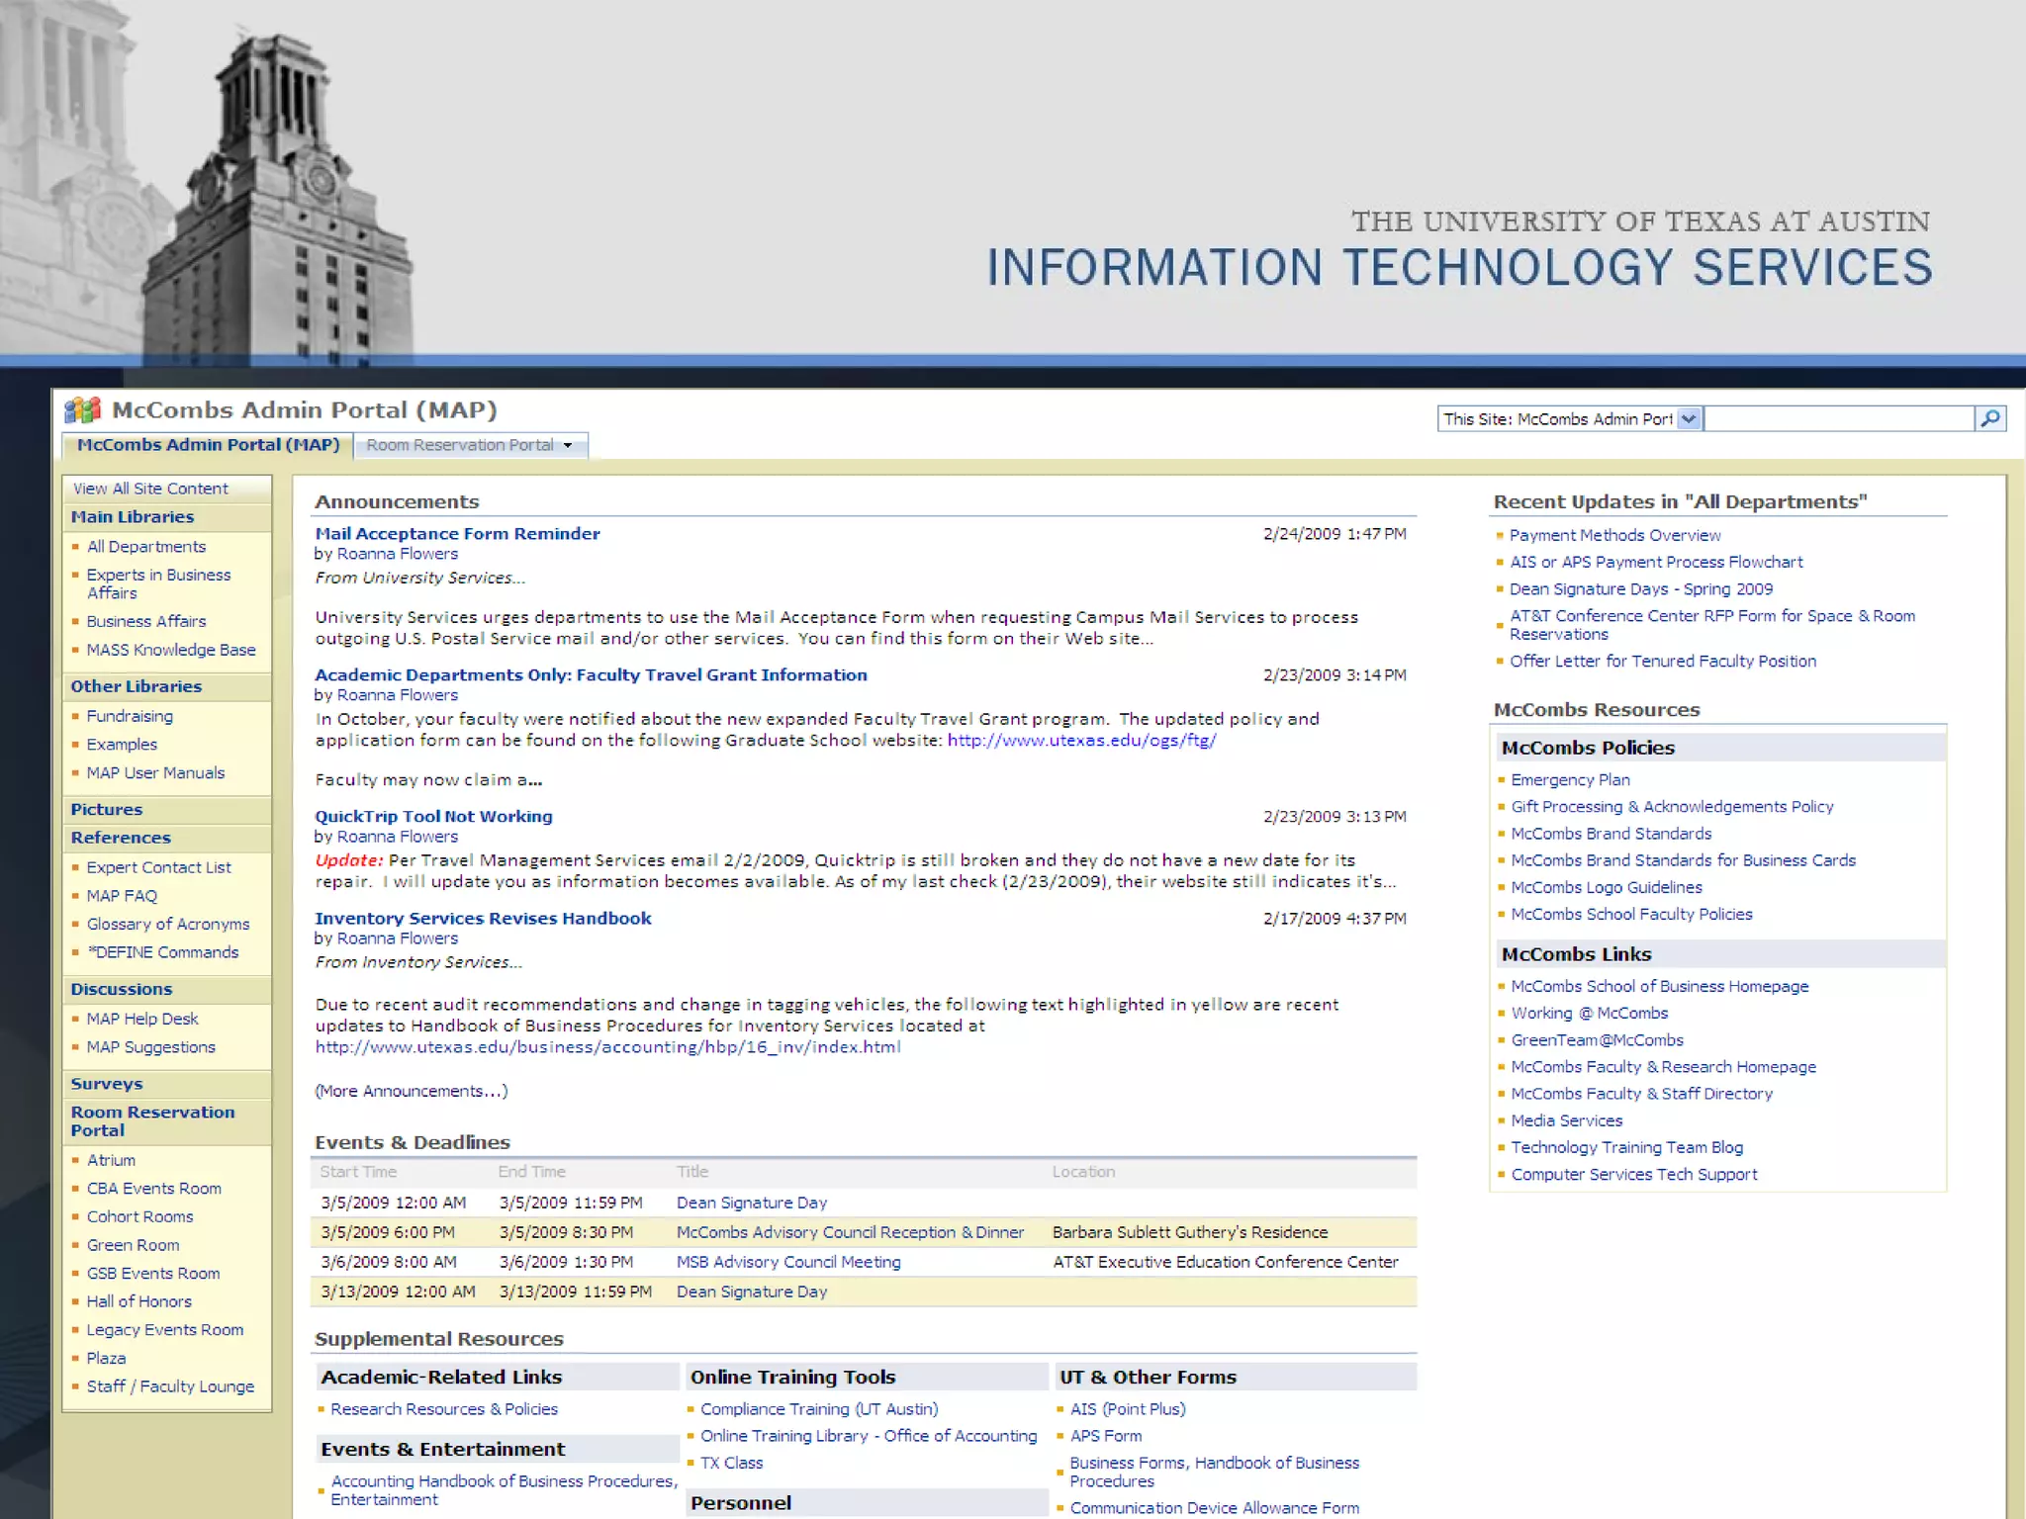Click the McCombs Admin Portal people icon

[83, 409]
